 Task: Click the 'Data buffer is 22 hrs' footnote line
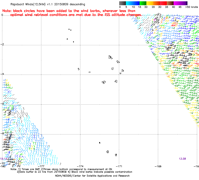[x=75, y=172]
